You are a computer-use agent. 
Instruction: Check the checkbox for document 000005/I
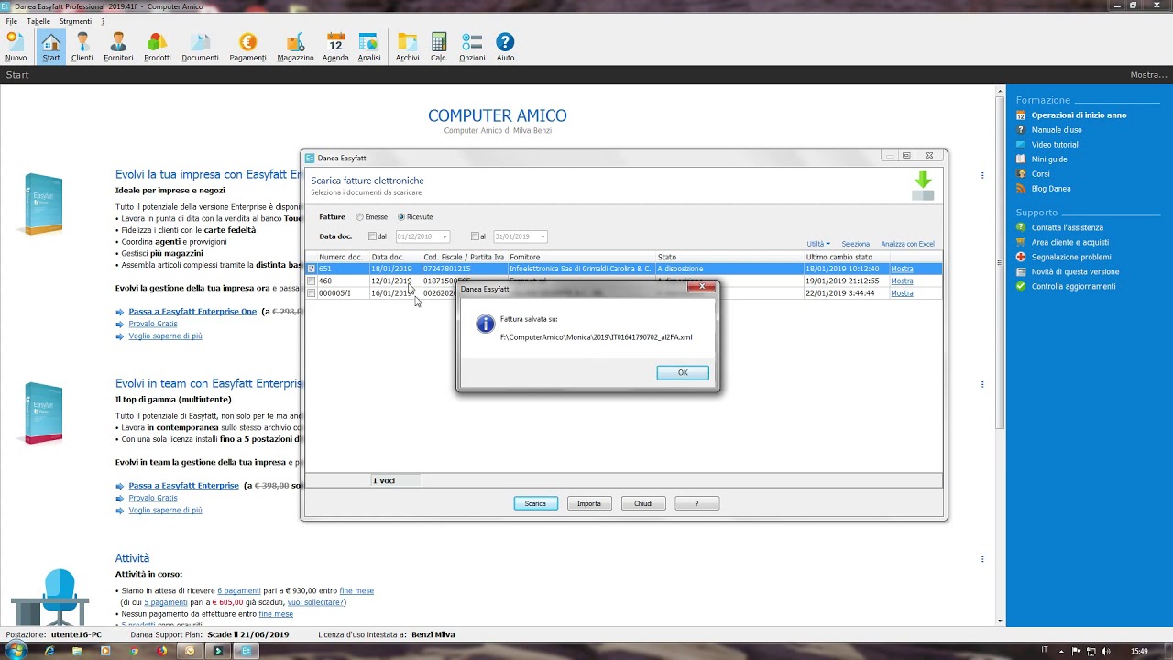tap(312, 293)
